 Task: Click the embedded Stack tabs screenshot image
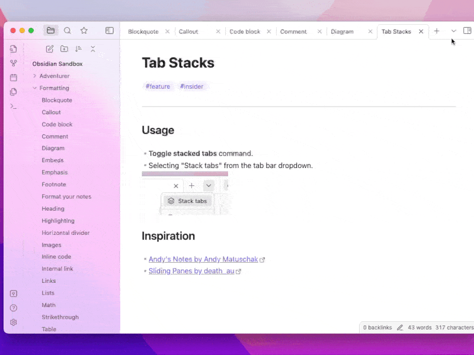click(185, 193)
